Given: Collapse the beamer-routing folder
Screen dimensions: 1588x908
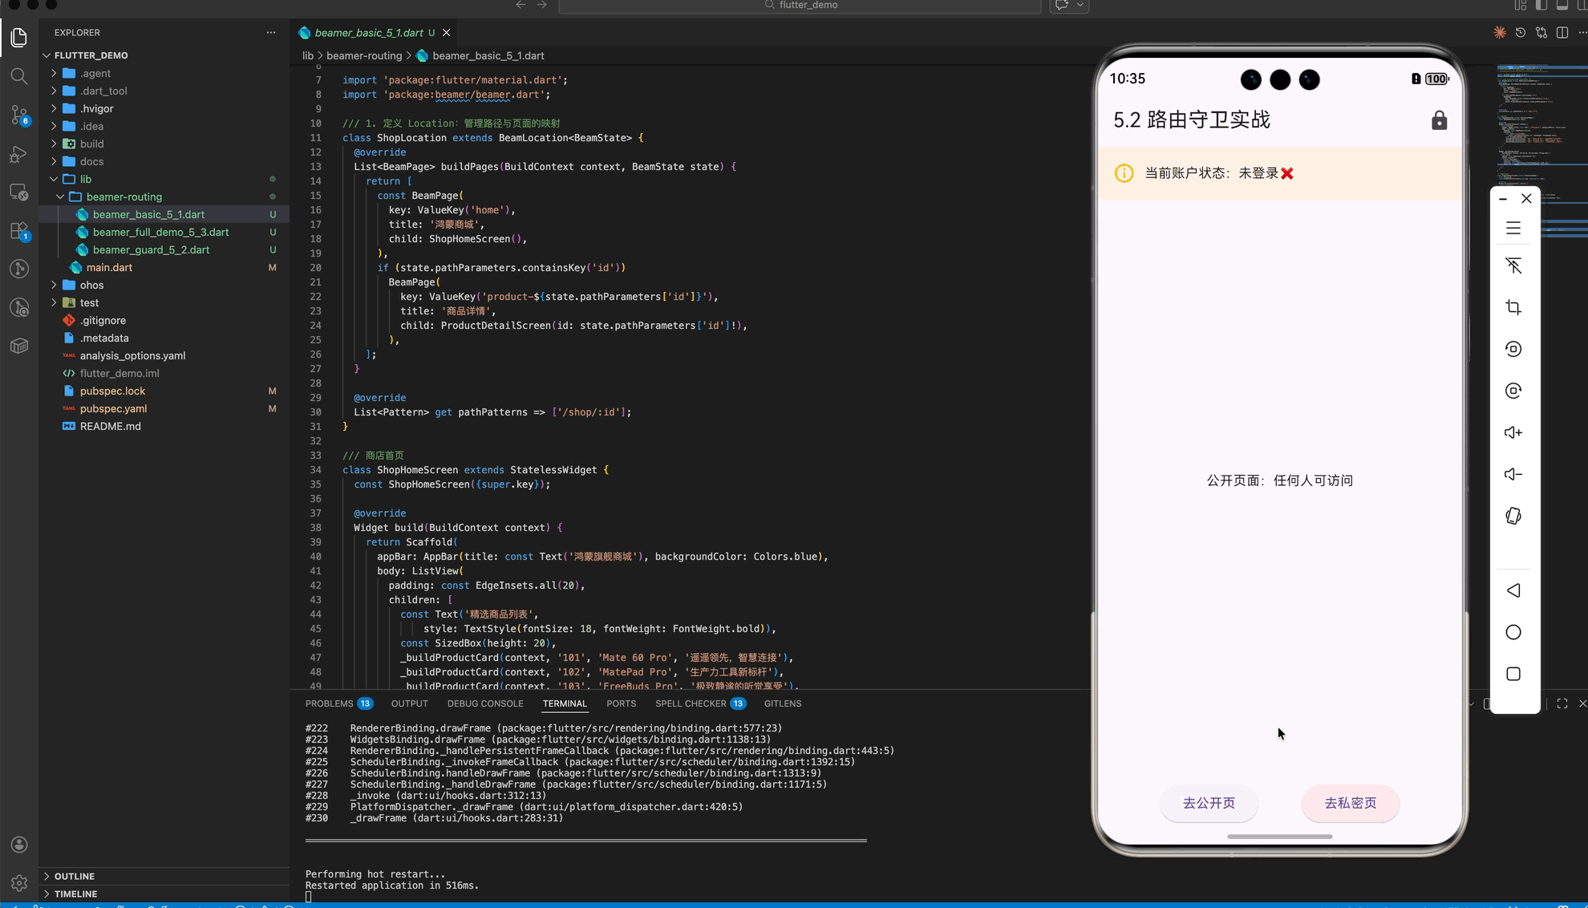Looking at the screenshot, I should [x=124, y=197].
